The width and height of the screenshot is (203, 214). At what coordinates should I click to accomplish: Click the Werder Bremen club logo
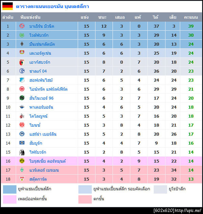22,170
